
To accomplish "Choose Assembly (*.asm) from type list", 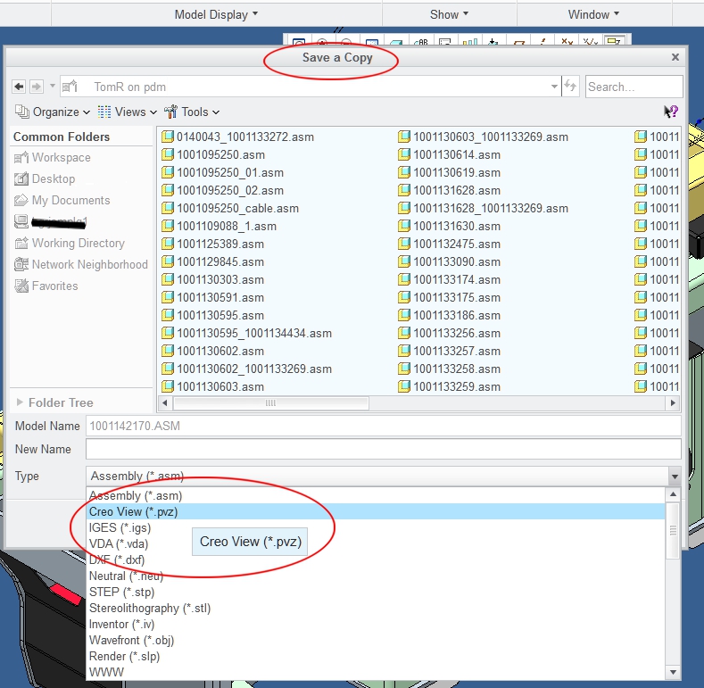I will coord(376,496).
